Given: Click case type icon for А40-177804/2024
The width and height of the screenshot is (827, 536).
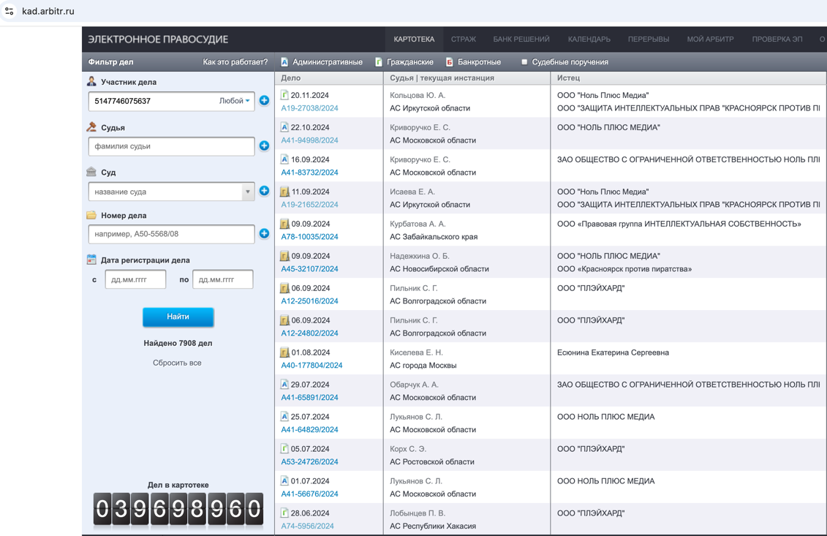Looking at the screenshot, I should pyautogui.click(x=285, y=352).
